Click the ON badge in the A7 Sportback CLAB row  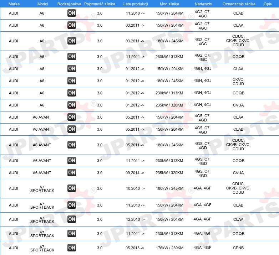[72, 205]
